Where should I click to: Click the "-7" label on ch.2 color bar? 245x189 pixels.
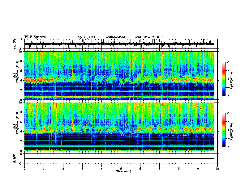click(x=228, y=147)
